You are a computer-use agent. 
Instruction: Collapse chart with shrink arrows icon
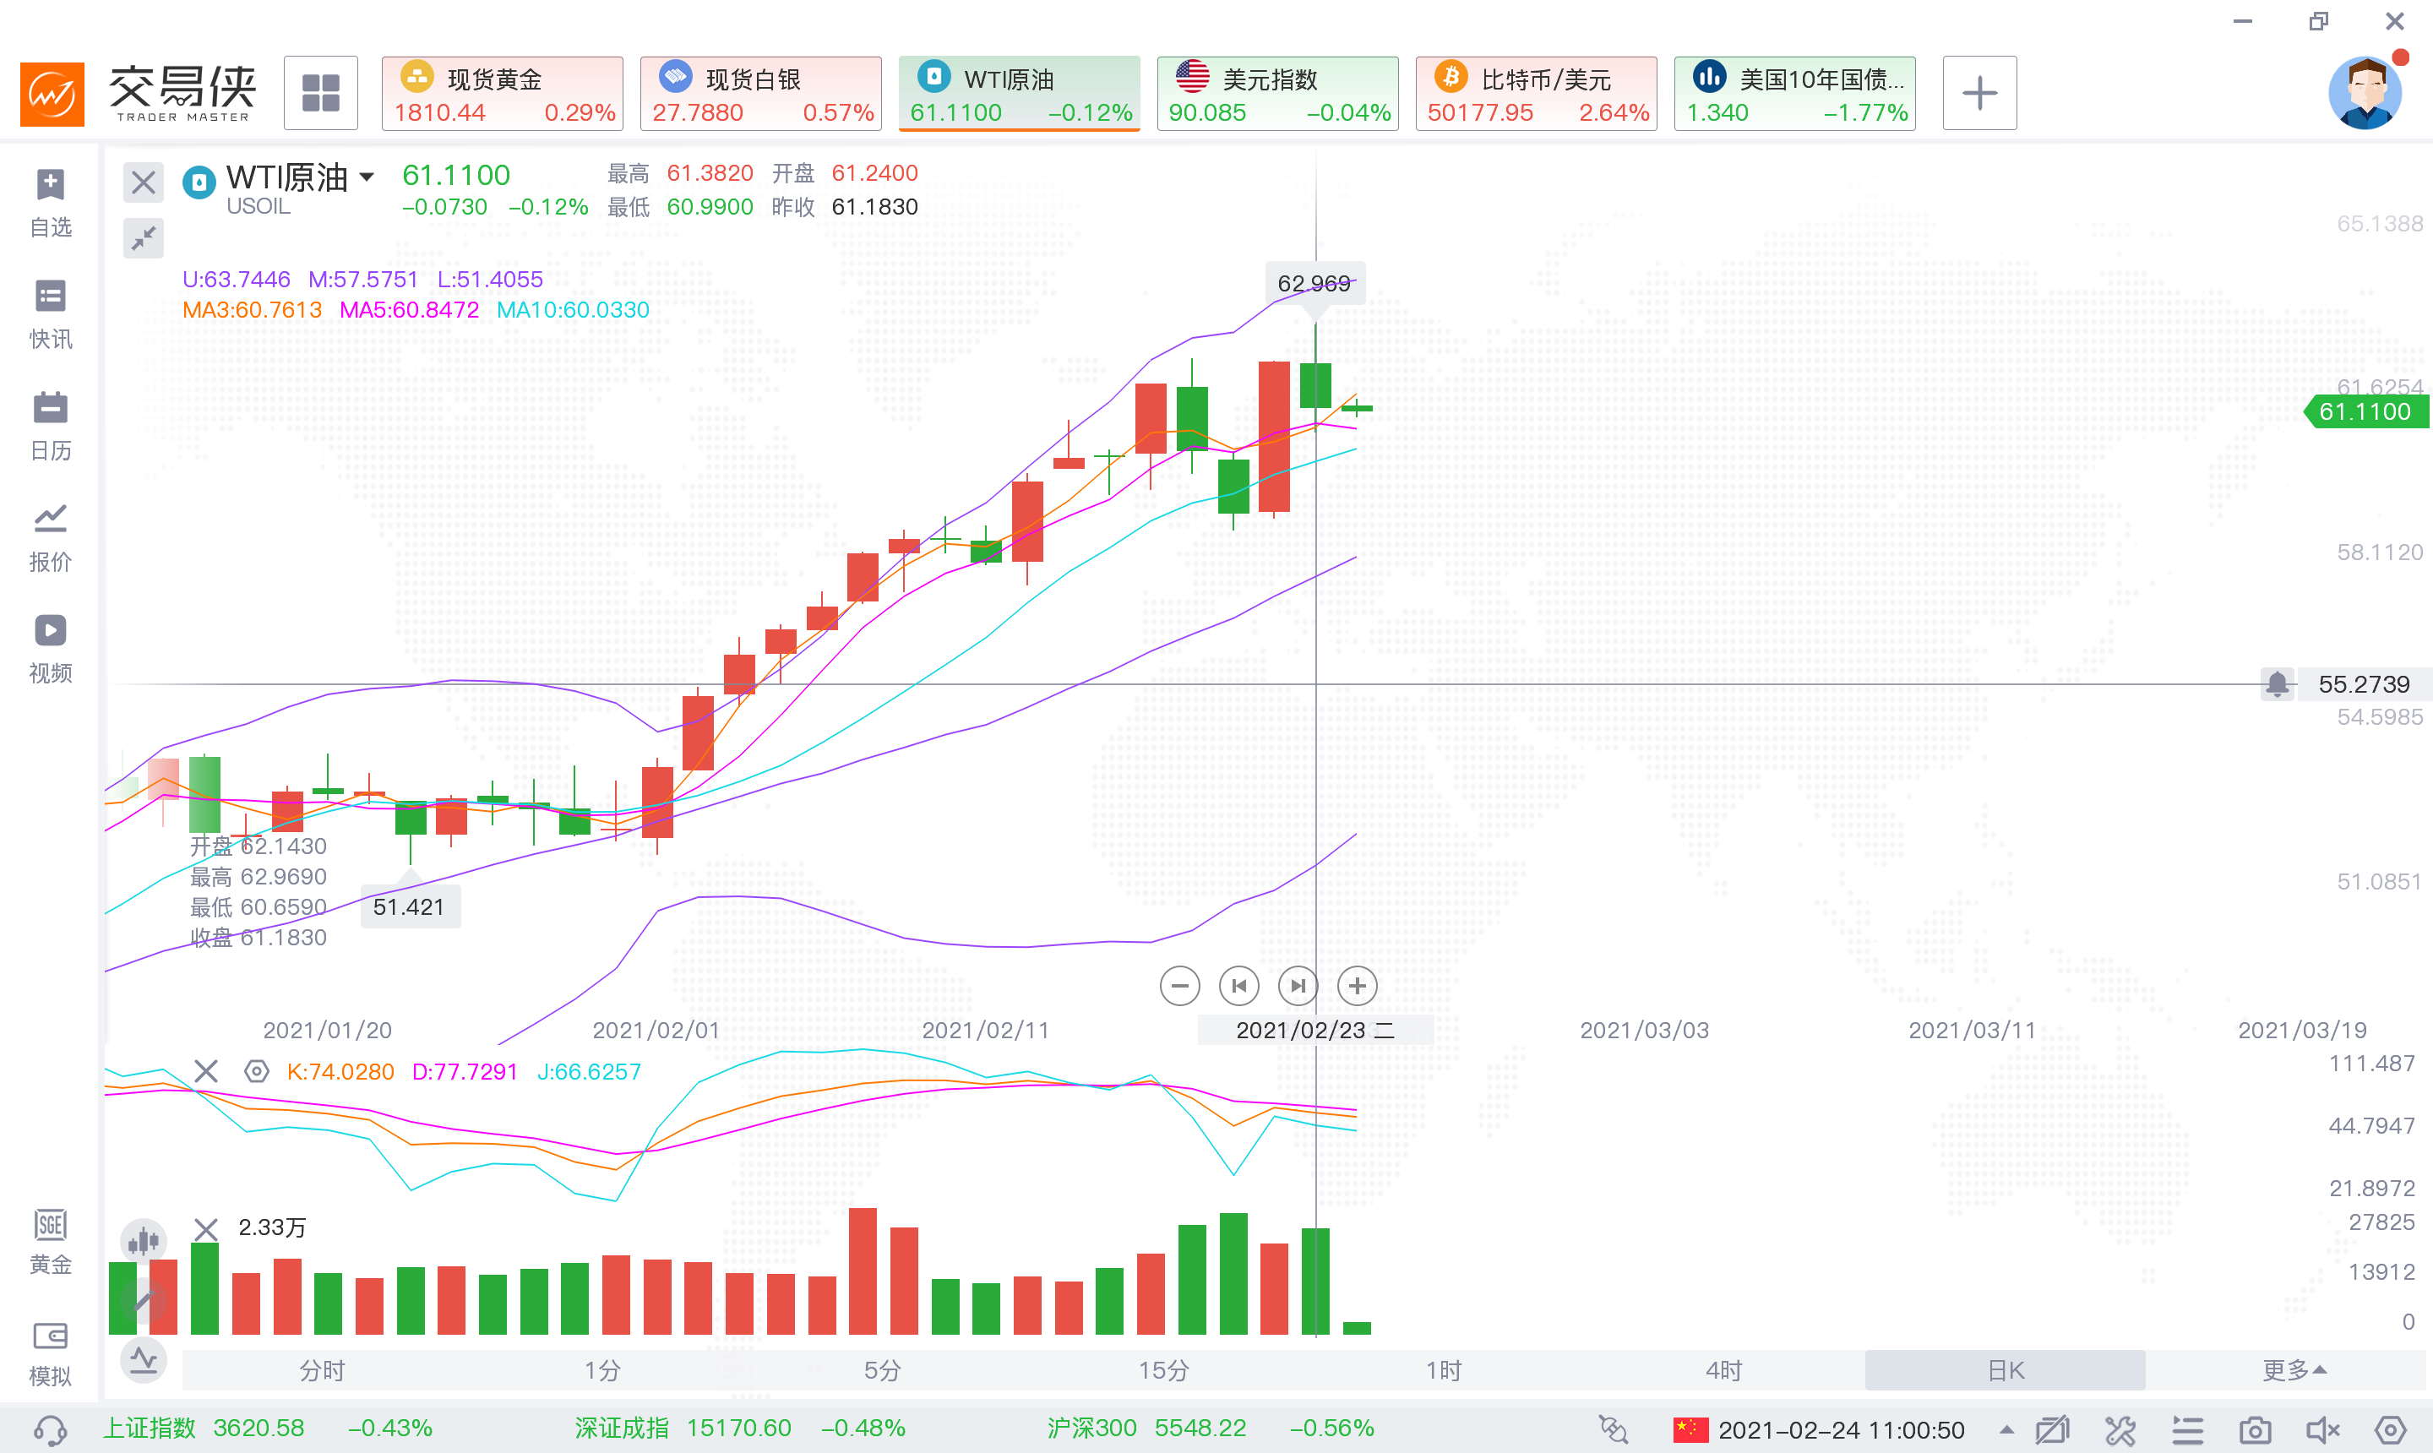click(143, 238)
